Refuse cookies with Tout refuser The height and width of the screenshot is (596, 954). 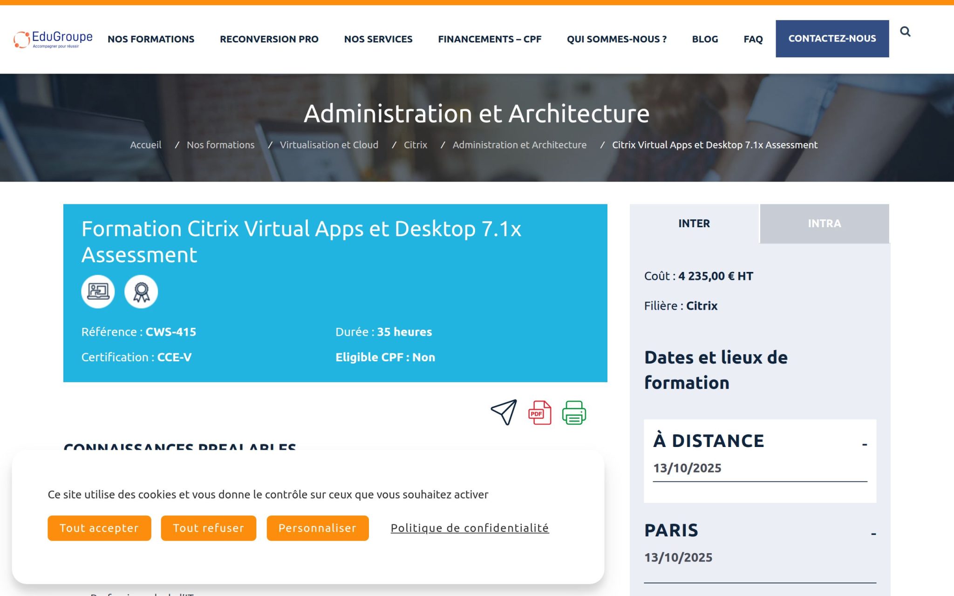point(208,528)
